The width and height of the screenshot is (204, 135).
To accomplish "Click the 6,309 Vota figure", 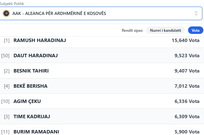I will [187, 116].
